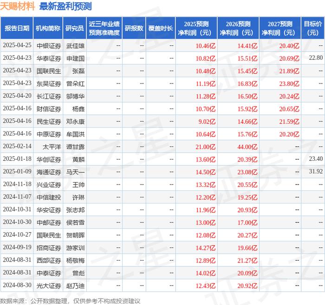Select the 研究员 column header

point(75,28)
